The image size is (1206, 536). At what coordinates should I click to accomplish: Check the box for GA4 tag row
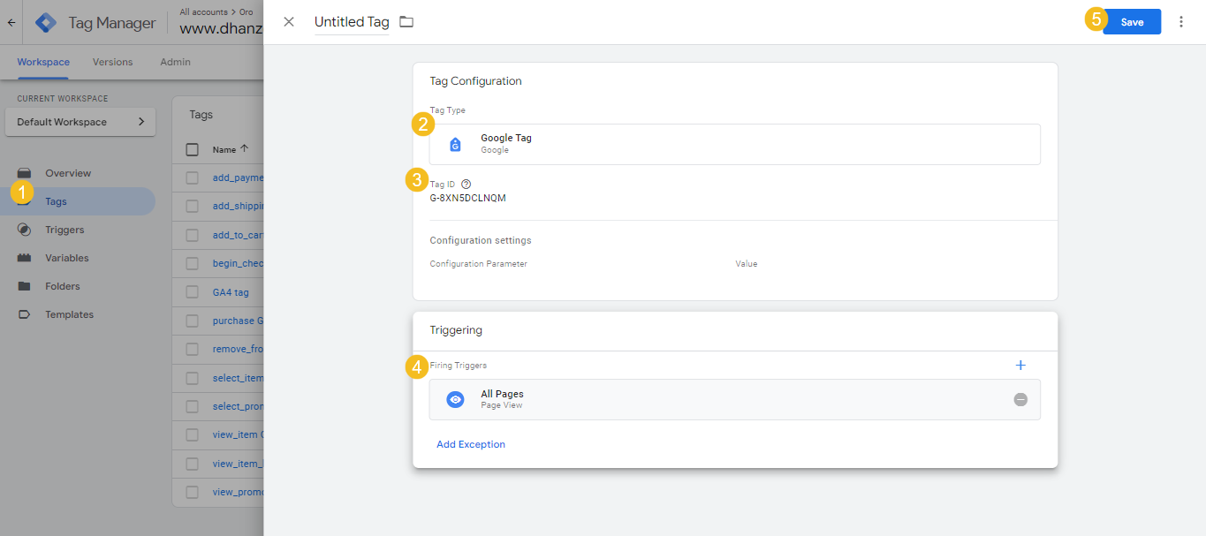193,292
